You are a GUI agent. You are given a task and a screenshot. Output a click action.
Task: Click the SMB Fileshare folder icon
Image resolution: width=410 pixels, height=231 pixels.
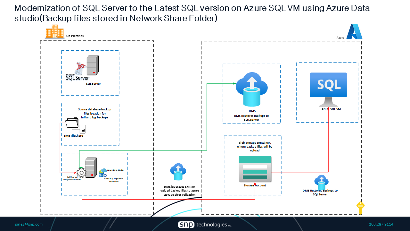click(x=75, y=125)
